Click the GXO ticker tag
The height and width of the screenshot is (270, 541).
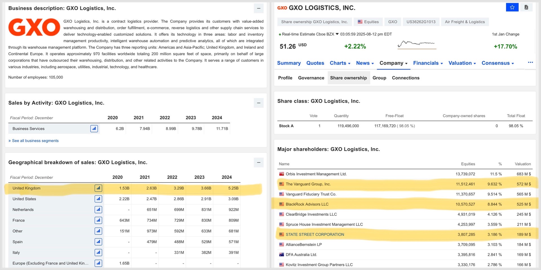tap(393, 22)
